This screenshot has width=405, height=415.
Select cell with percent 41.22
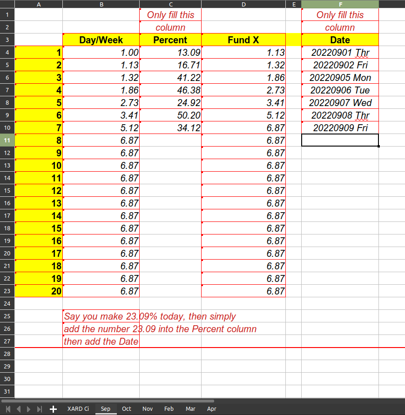pos(170,78)
